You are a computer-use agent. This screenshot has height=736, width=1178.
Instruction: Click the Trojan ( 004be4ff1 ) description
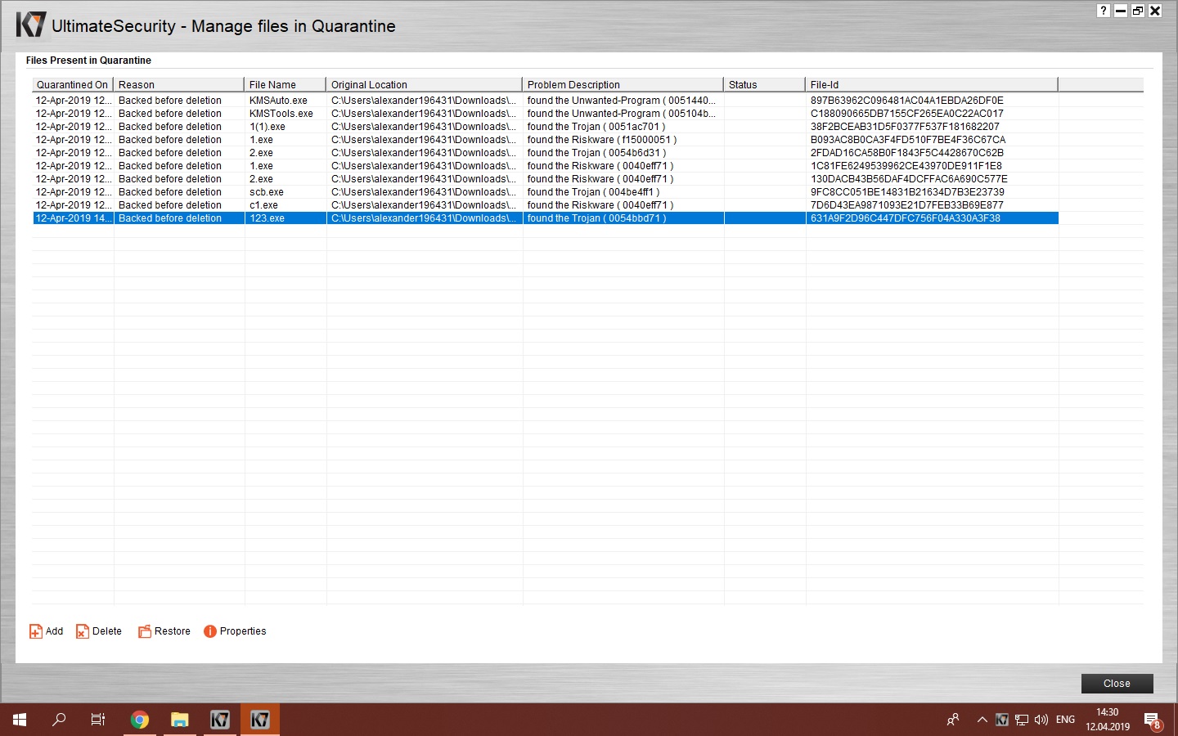pos(594,192)
